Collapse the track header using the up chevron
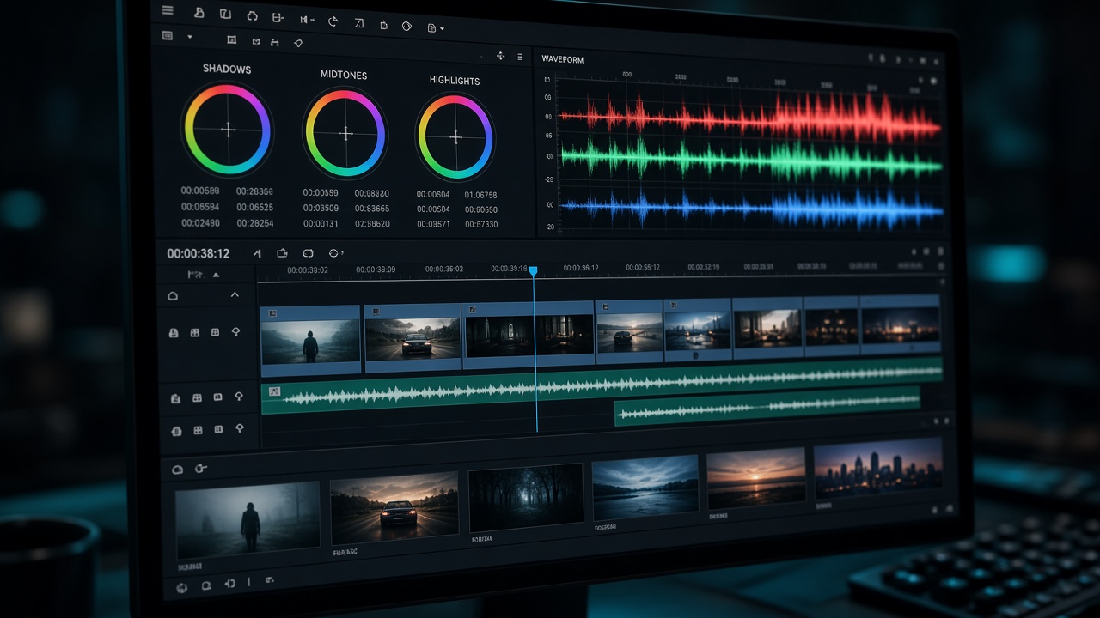This screenshot has width=1100, height=618. click(x=235, y=295)
